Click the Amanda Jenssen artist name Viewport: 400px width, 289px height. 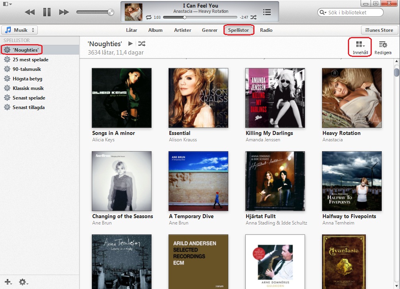click(x=263, y=140)
